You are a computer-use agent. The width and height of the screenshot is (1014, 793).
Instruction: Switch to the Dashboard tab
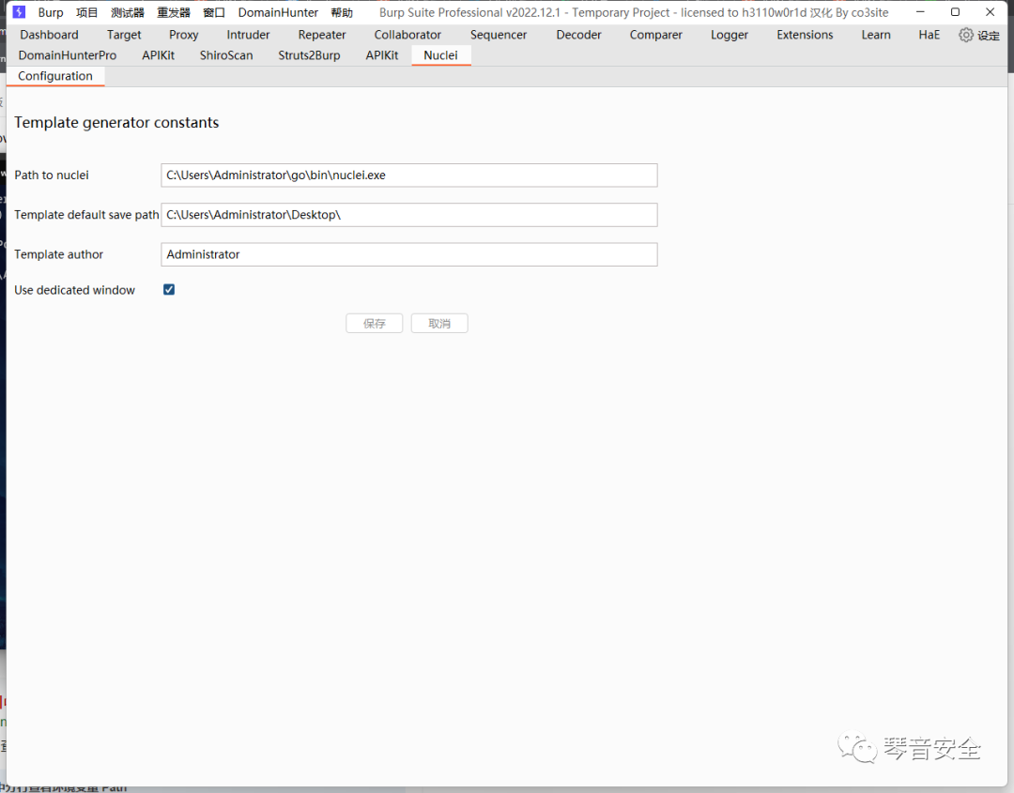tap(49, 35)
